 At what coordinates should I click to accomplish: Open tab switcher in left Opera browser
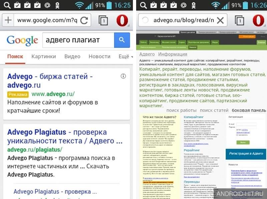[103, 20]
